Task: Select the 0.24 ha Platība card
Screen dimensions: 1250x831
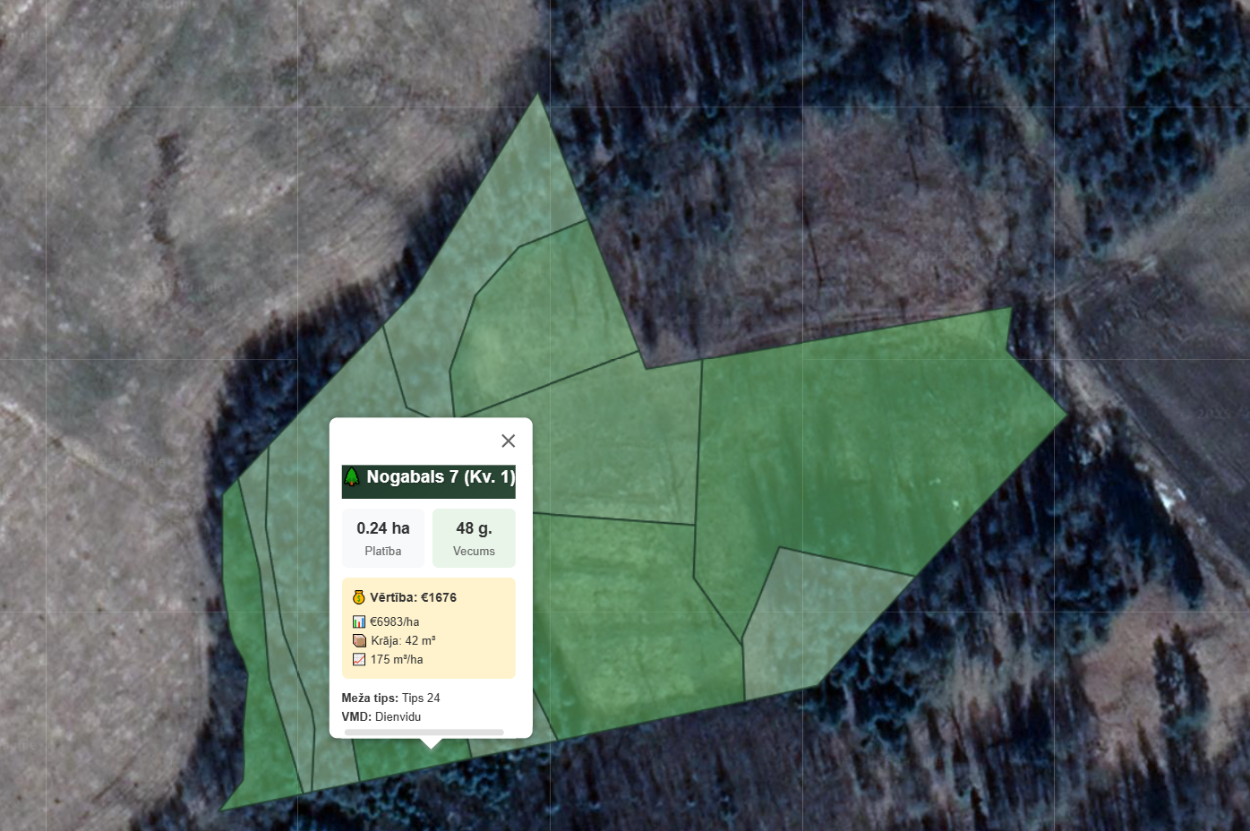Action: tap(383, 538)
